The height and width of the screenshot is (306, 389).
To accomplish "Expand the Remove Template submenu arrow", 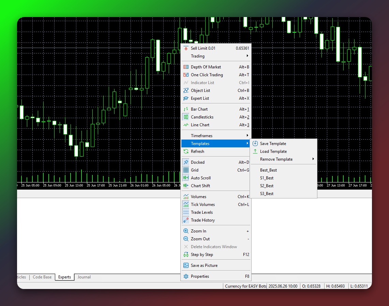I will pos(313,159).
